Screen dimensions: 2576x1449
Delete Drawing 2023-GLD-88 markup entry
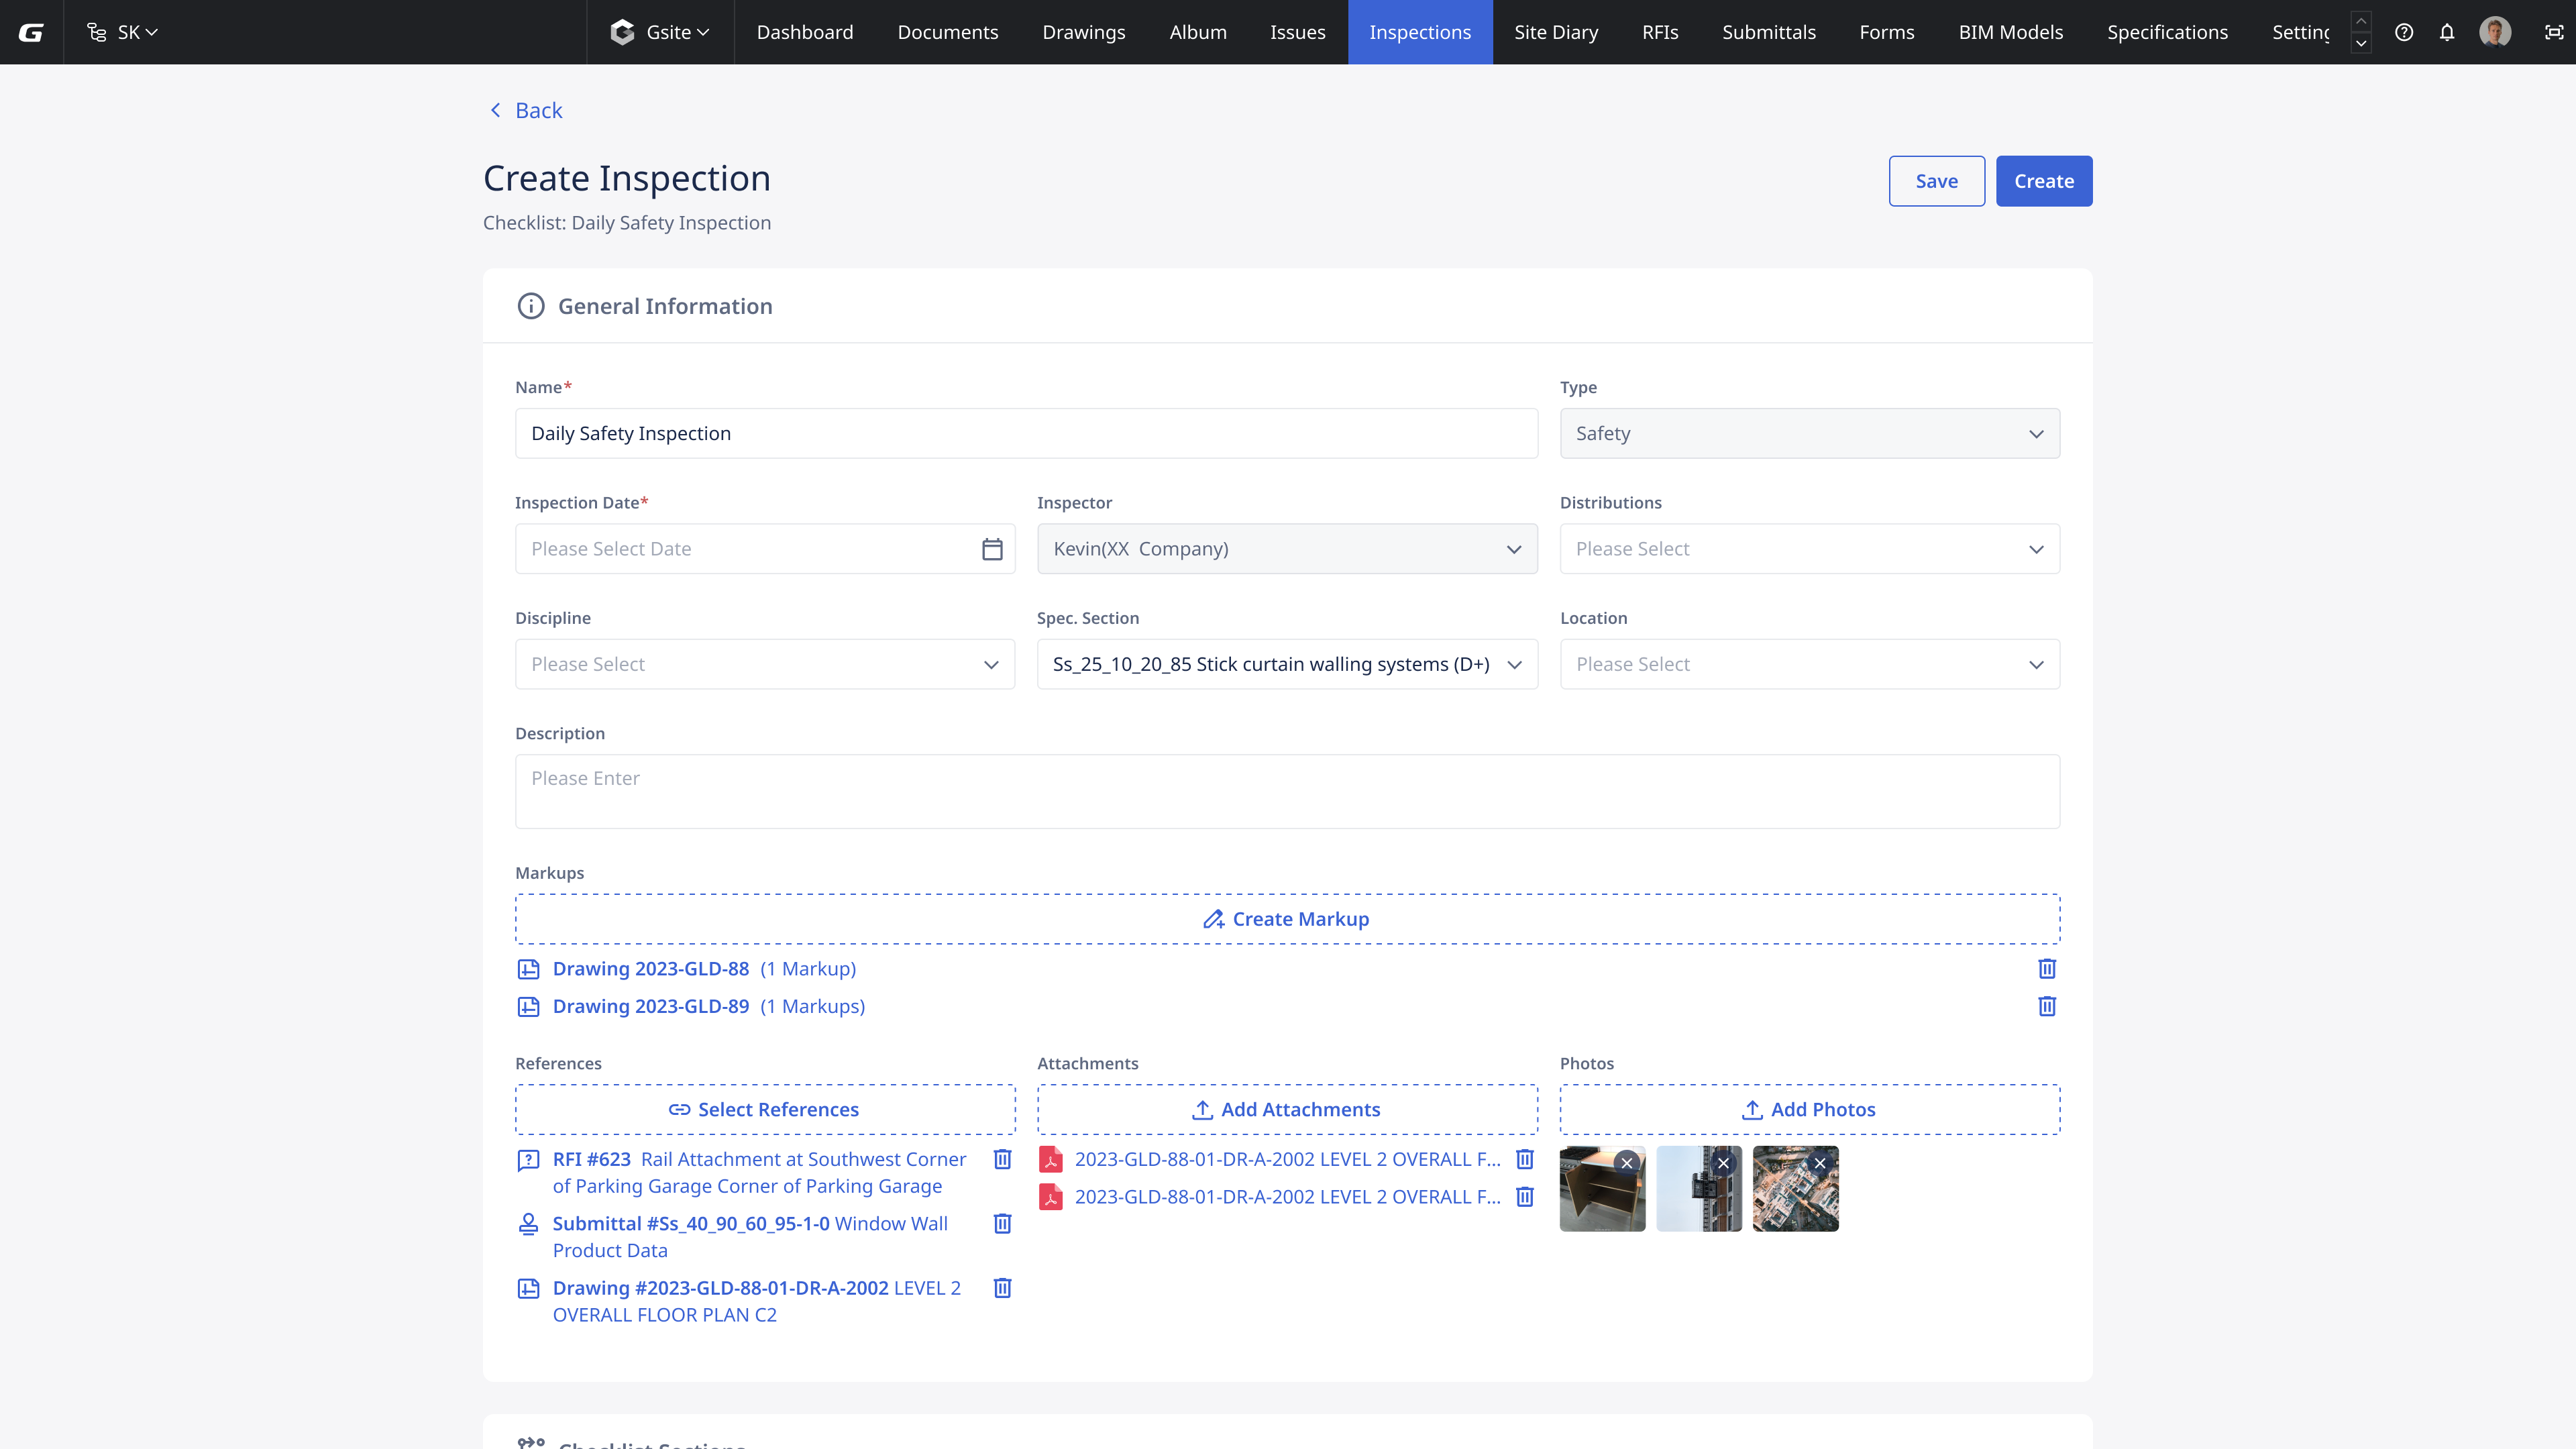pyautogui.click(x=2046, y=968)
